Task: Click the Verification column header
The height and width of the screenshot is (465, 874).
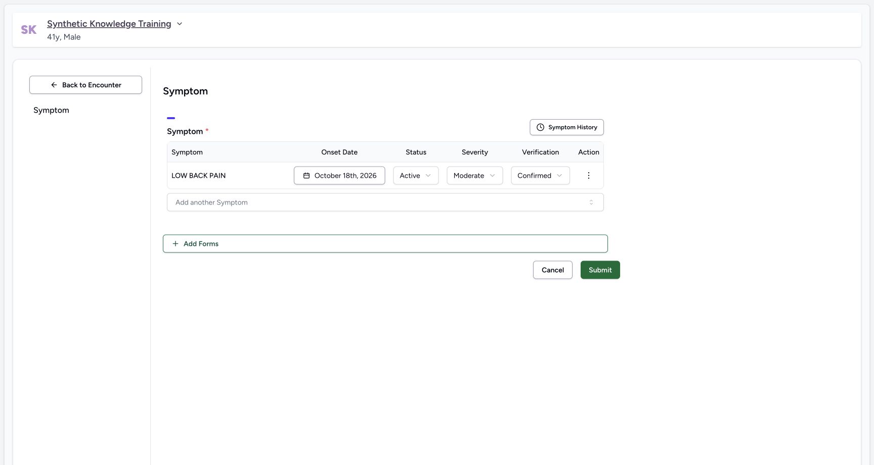Action: point(540,152)
